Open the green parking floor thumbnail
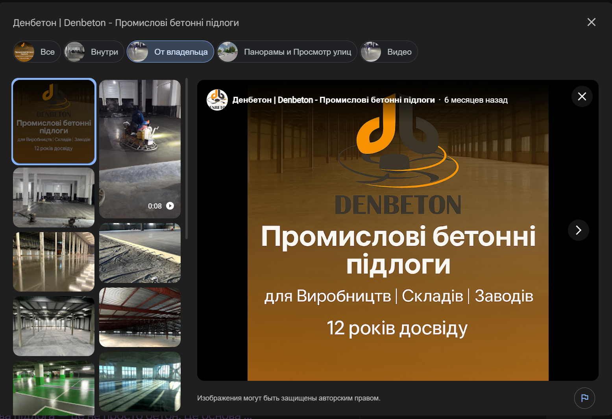The image size is (612, 419). point(54,388)
